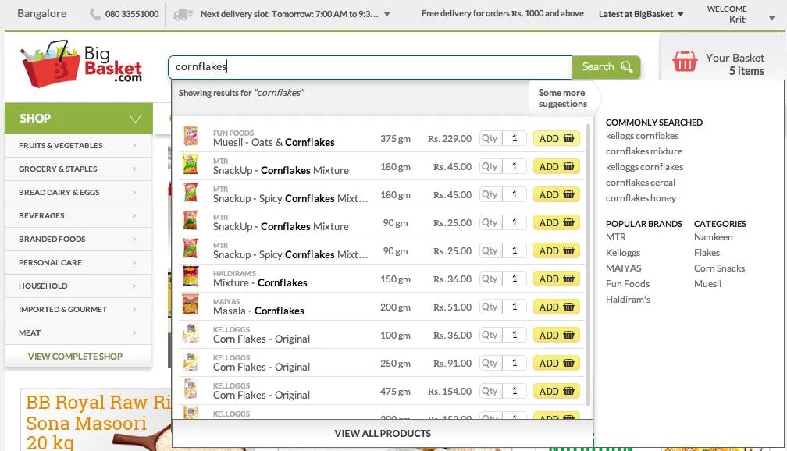Click the cornflakes search input field
Image resolution: width=787 pixels, height=451 pixels.
370,67
